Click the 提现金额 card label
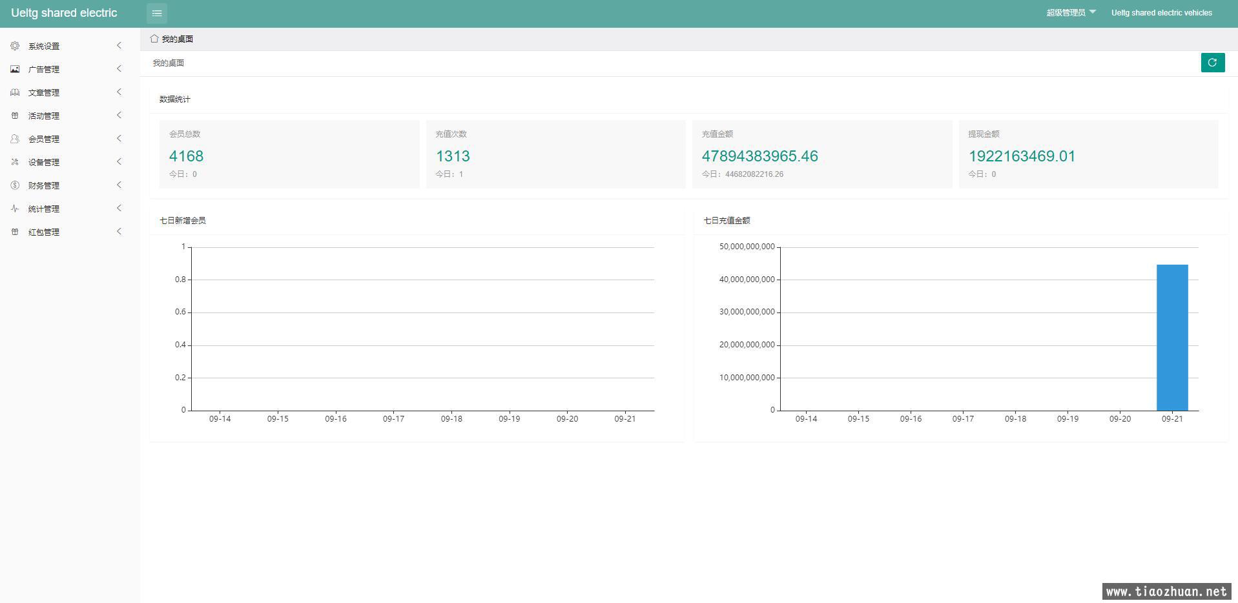 [984, 134]
